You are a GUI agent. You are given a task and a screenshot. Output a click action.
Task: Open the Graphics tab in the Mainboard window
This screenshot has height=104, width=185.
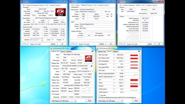101,5
